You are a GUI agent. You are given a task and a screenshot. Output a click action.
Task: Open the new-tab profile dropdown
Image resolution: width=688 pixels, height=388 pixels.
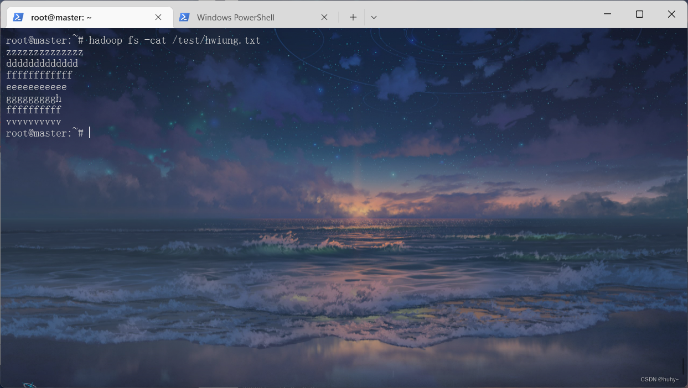[374, 17]
